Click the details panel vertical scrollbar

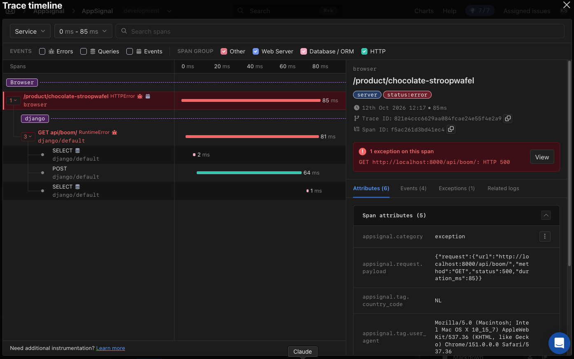coord(569,163)
